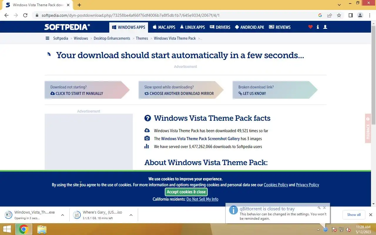
Task: Open the Themes breadcrumb
Action: (x=142, y=38)
